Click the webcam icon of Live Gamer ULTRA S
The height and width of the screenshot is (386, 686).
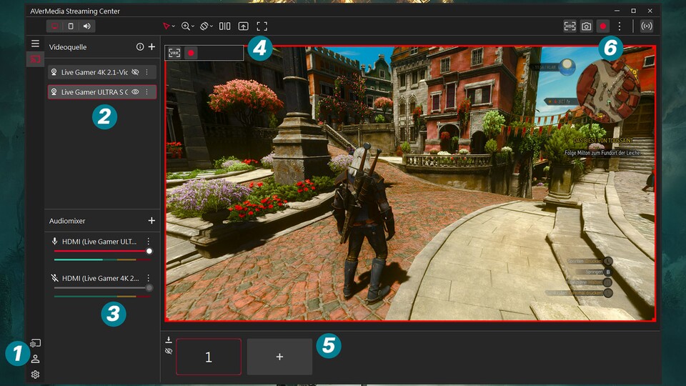(54, 92)
